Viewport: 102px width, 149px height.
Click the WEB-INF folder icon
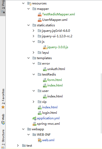[34, 135]
